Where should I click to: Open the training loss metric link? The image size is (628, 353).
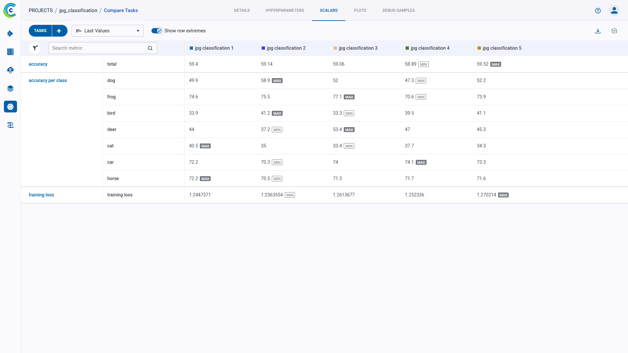click(41, 195)
